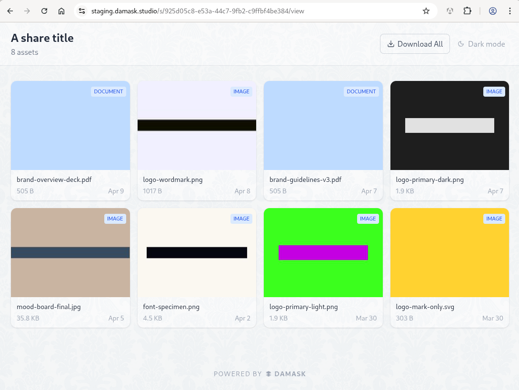Click the Download All button
Screen dimensions: 519x390
pos(415,44)
